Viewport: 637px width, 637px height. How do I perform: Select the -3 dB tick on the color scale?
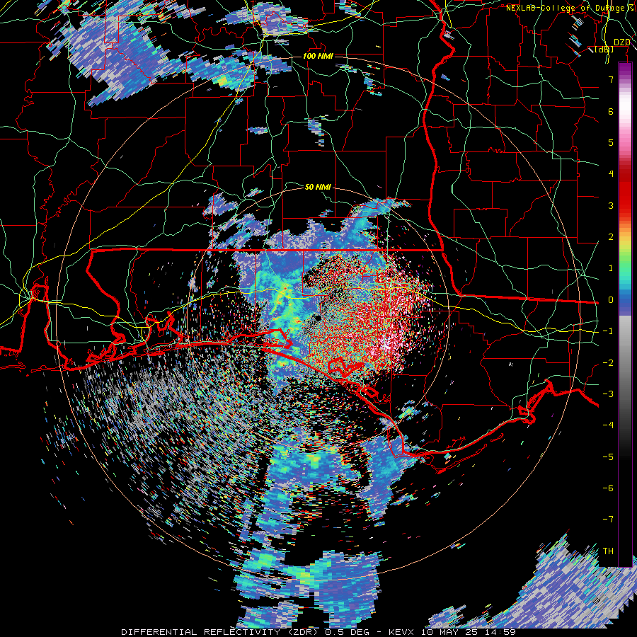608,394
